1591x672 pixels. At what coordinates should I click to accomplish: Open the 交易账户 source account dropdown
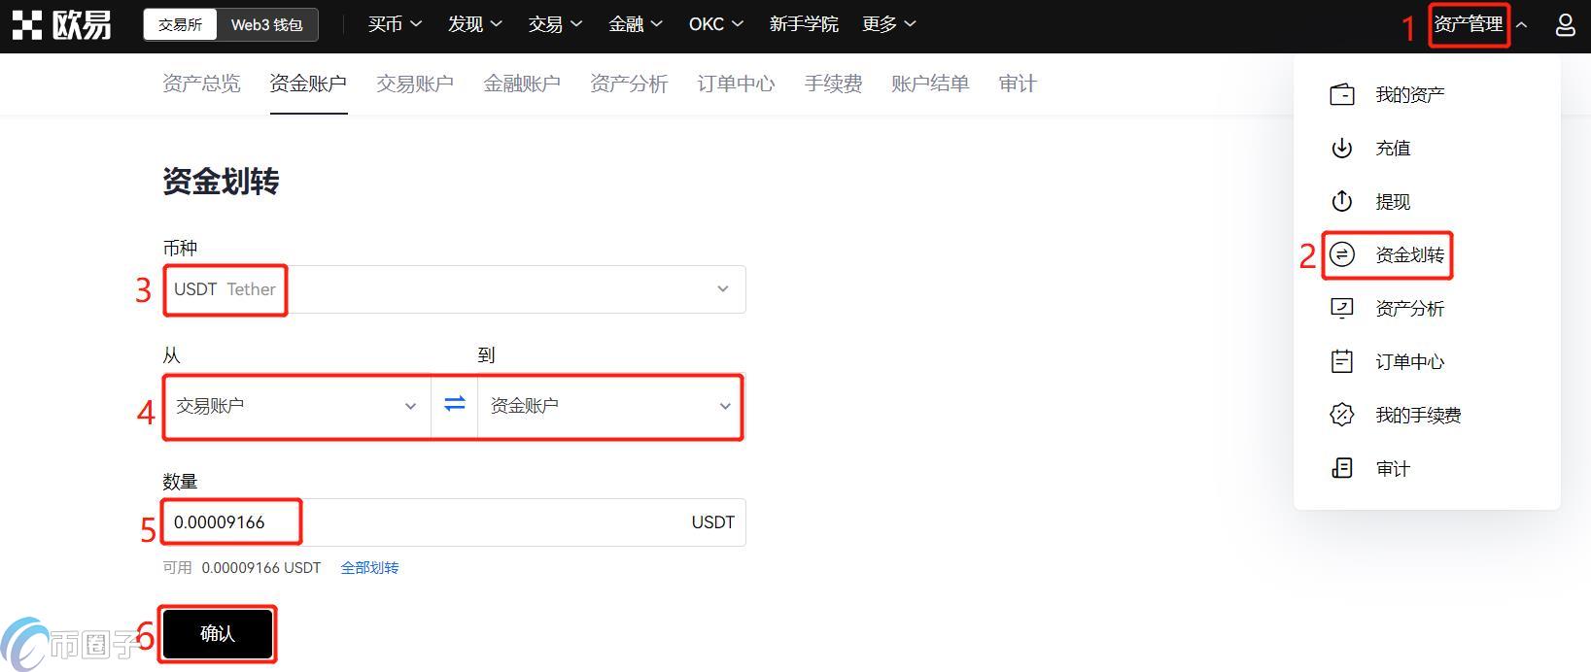[x=296, y=406]
